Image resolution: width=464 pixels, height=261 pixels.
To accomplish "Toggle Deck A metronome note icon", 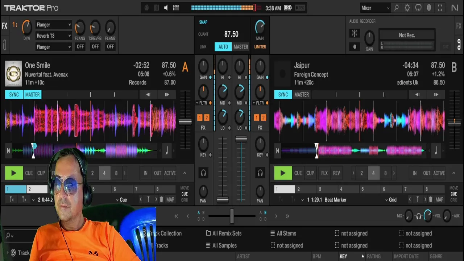I will pyautogui.click(x=167, y=151).
